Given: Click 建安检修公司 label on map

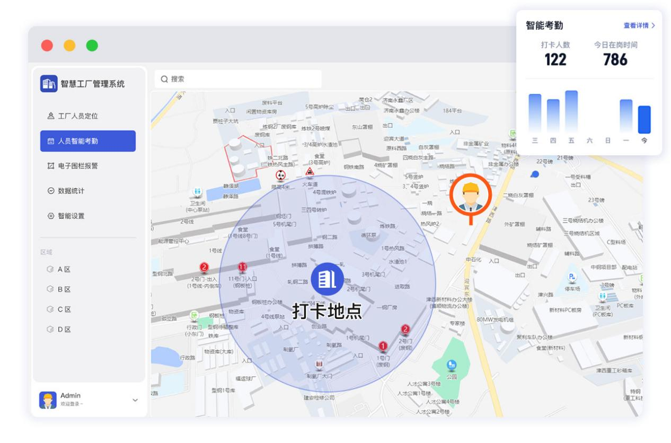Looking at the screenshot, I should click(319, 397).
